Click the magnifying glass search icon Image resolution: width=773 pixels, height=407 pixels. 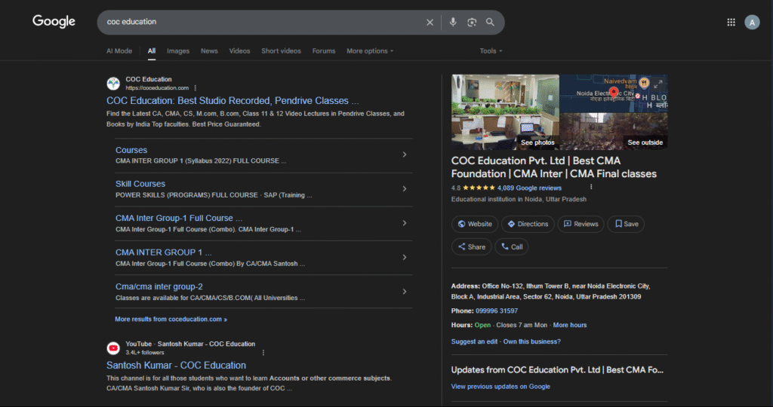pyautogui.click(x=491, y=23)
